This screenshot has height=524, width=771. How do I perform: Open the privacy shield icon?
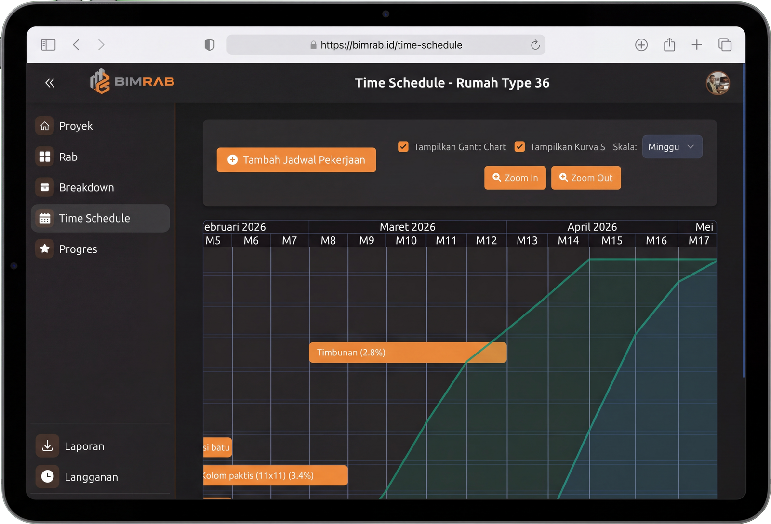point(209,45)
